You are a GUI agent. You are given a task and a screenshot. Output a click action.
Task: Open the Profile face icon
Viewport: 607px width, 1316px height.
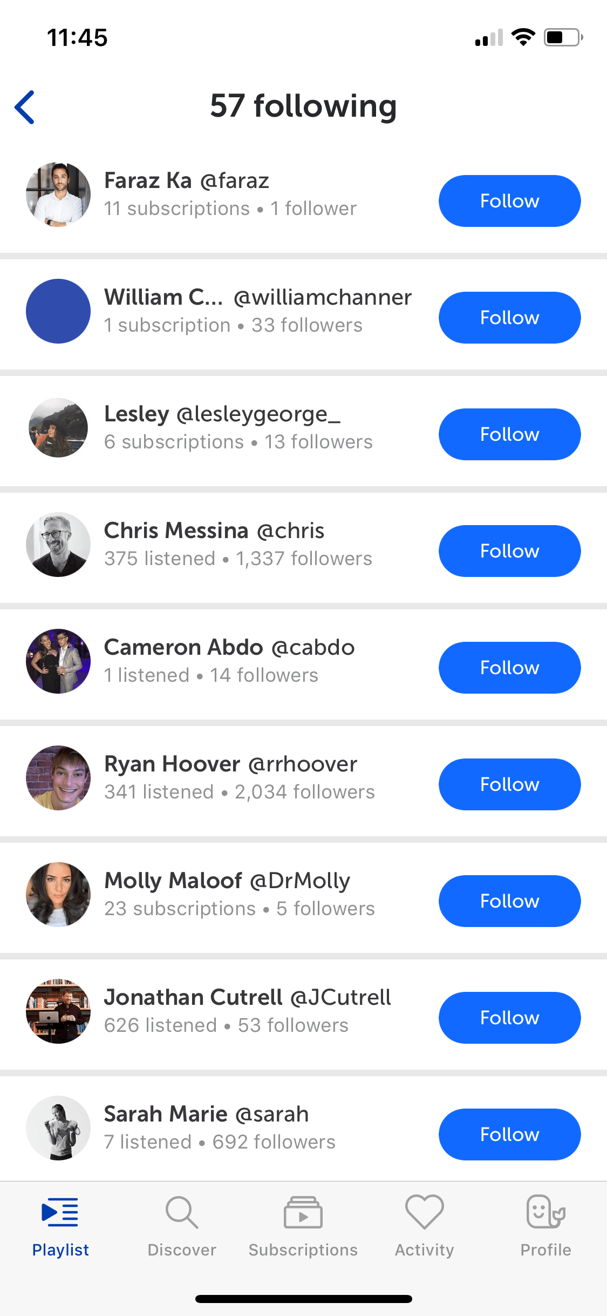coord(545,1212)
